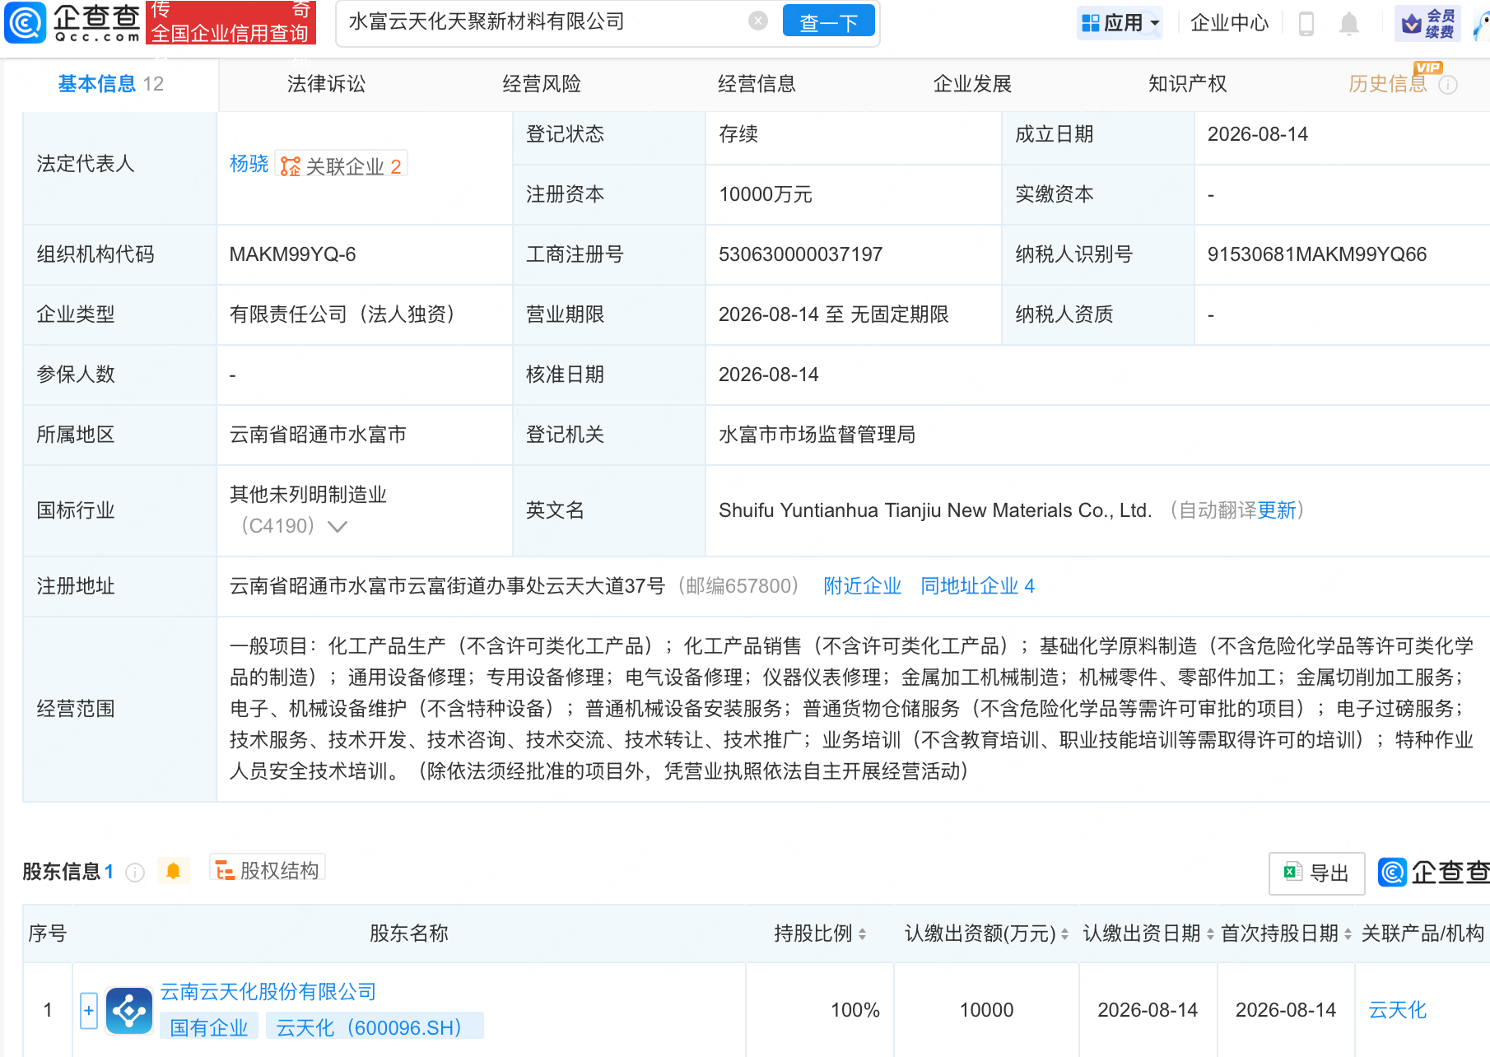Viewport: 1490px width, 1057px height.
Task: Open 企业中心 link
Action: coord(1229,23)
